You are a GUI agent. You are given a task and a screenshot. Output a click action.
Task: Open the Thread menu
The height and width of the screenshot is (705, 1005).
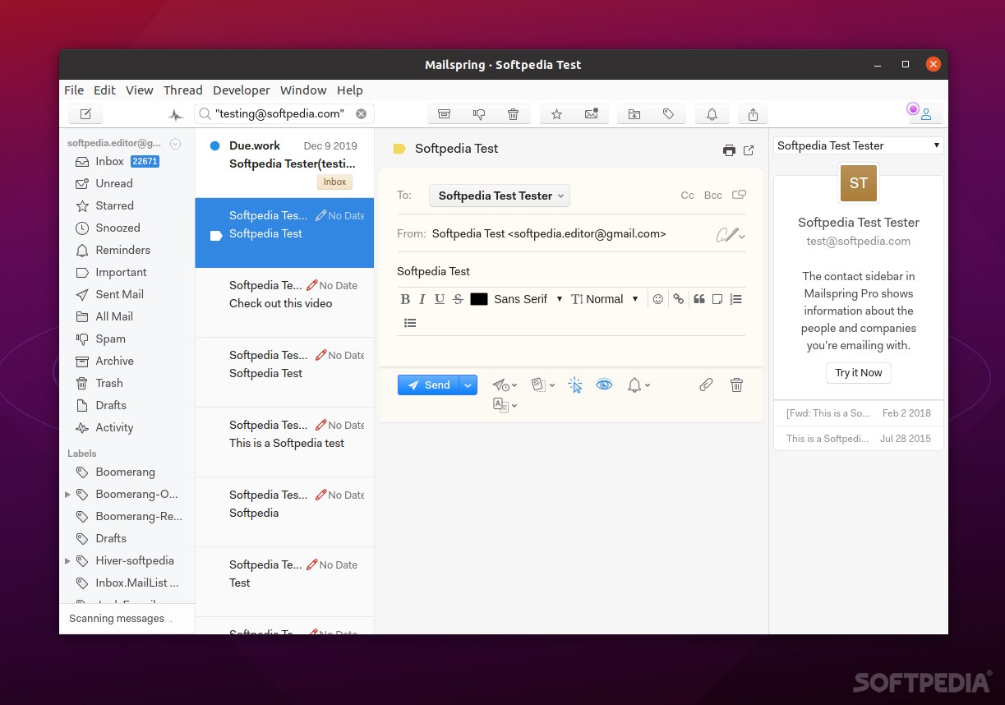coord(183,90)
